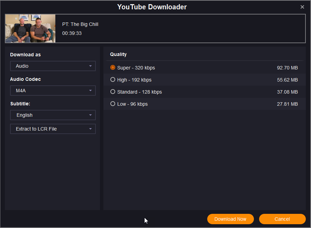Click the arrow on Extract to LCR dropdown
This screenshot has width=311, height=228.
[x=90, y=129]
